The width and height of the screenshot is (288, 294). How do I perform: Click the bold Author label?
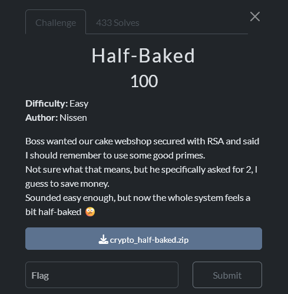41,118
